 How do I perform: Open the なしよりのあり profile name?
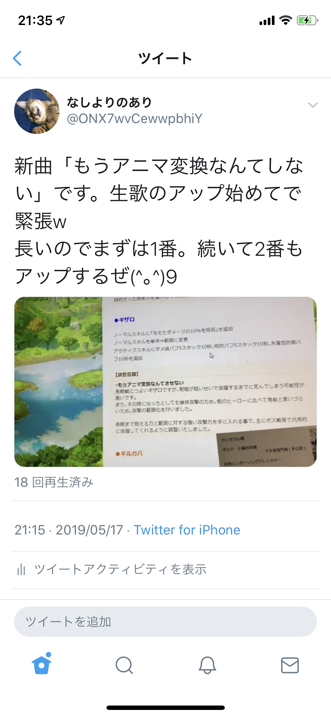click(x=109, y=102)
